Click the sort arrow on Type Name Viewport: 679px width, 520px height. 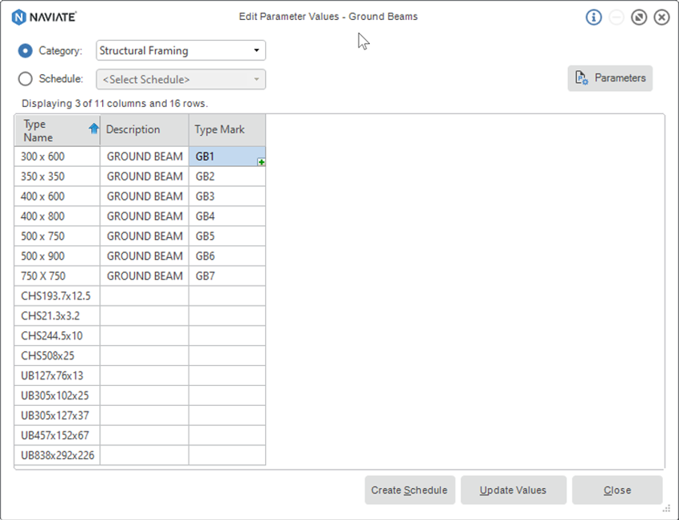click(93, 129)
